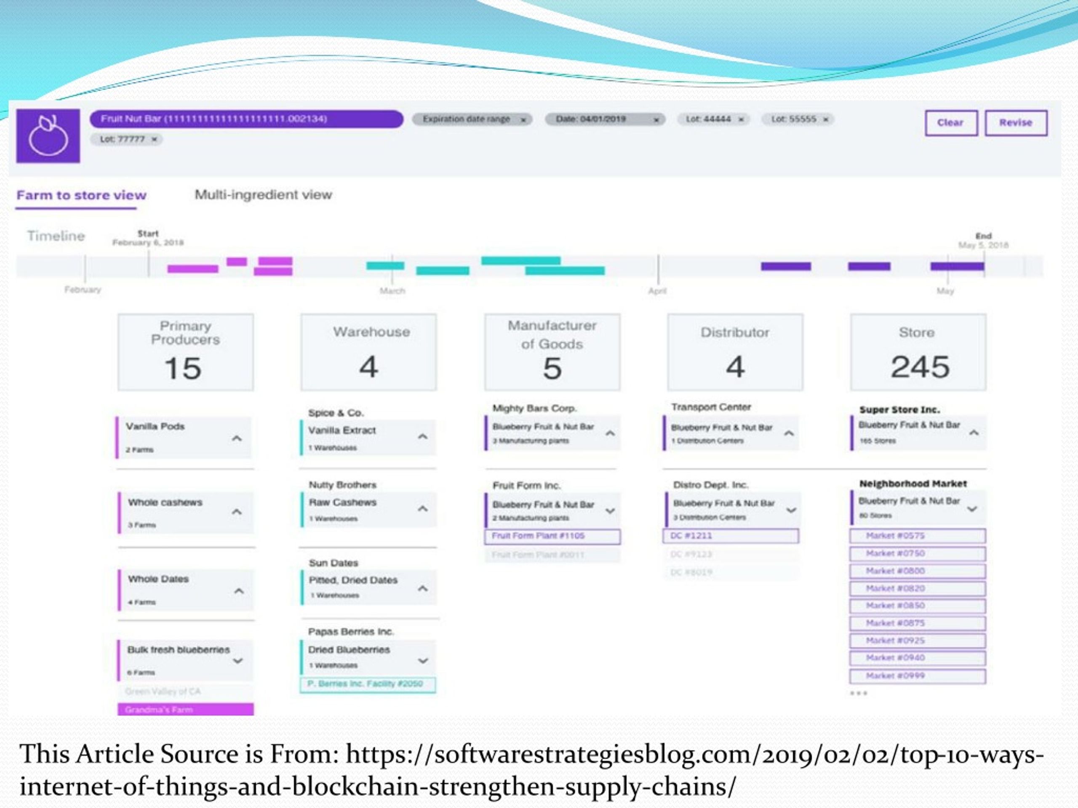The image size is (1078, 808).
Task: Select DC #1211 distribution center
Action: click(x=731, y=536)
